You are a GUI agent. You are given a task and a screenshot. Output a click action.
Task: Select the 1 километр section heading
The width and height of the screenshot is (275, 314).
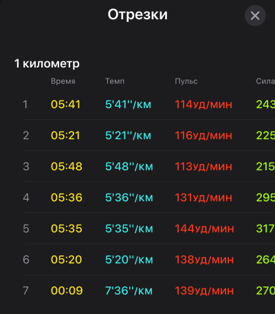47,63
